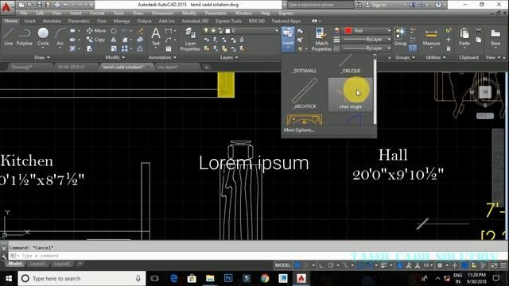The width and height of the screenshot is (509, 286).
Task: Expand the Draw panel
Action: (42, 57)
